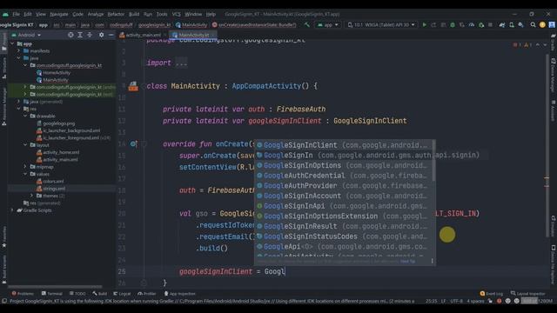The image size is (557, 313).
Task: Collapse the drawable folder
Action: [25, 116]
